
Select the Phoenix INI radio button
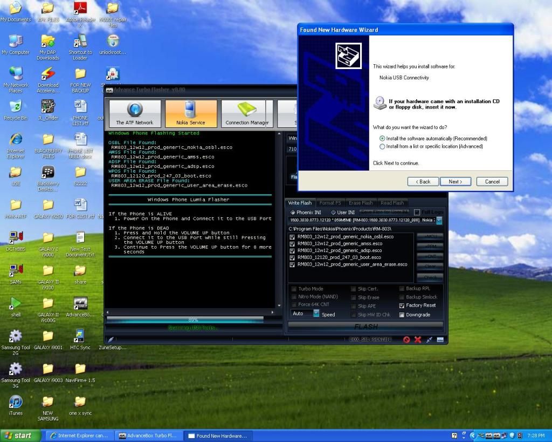(293, 213)
